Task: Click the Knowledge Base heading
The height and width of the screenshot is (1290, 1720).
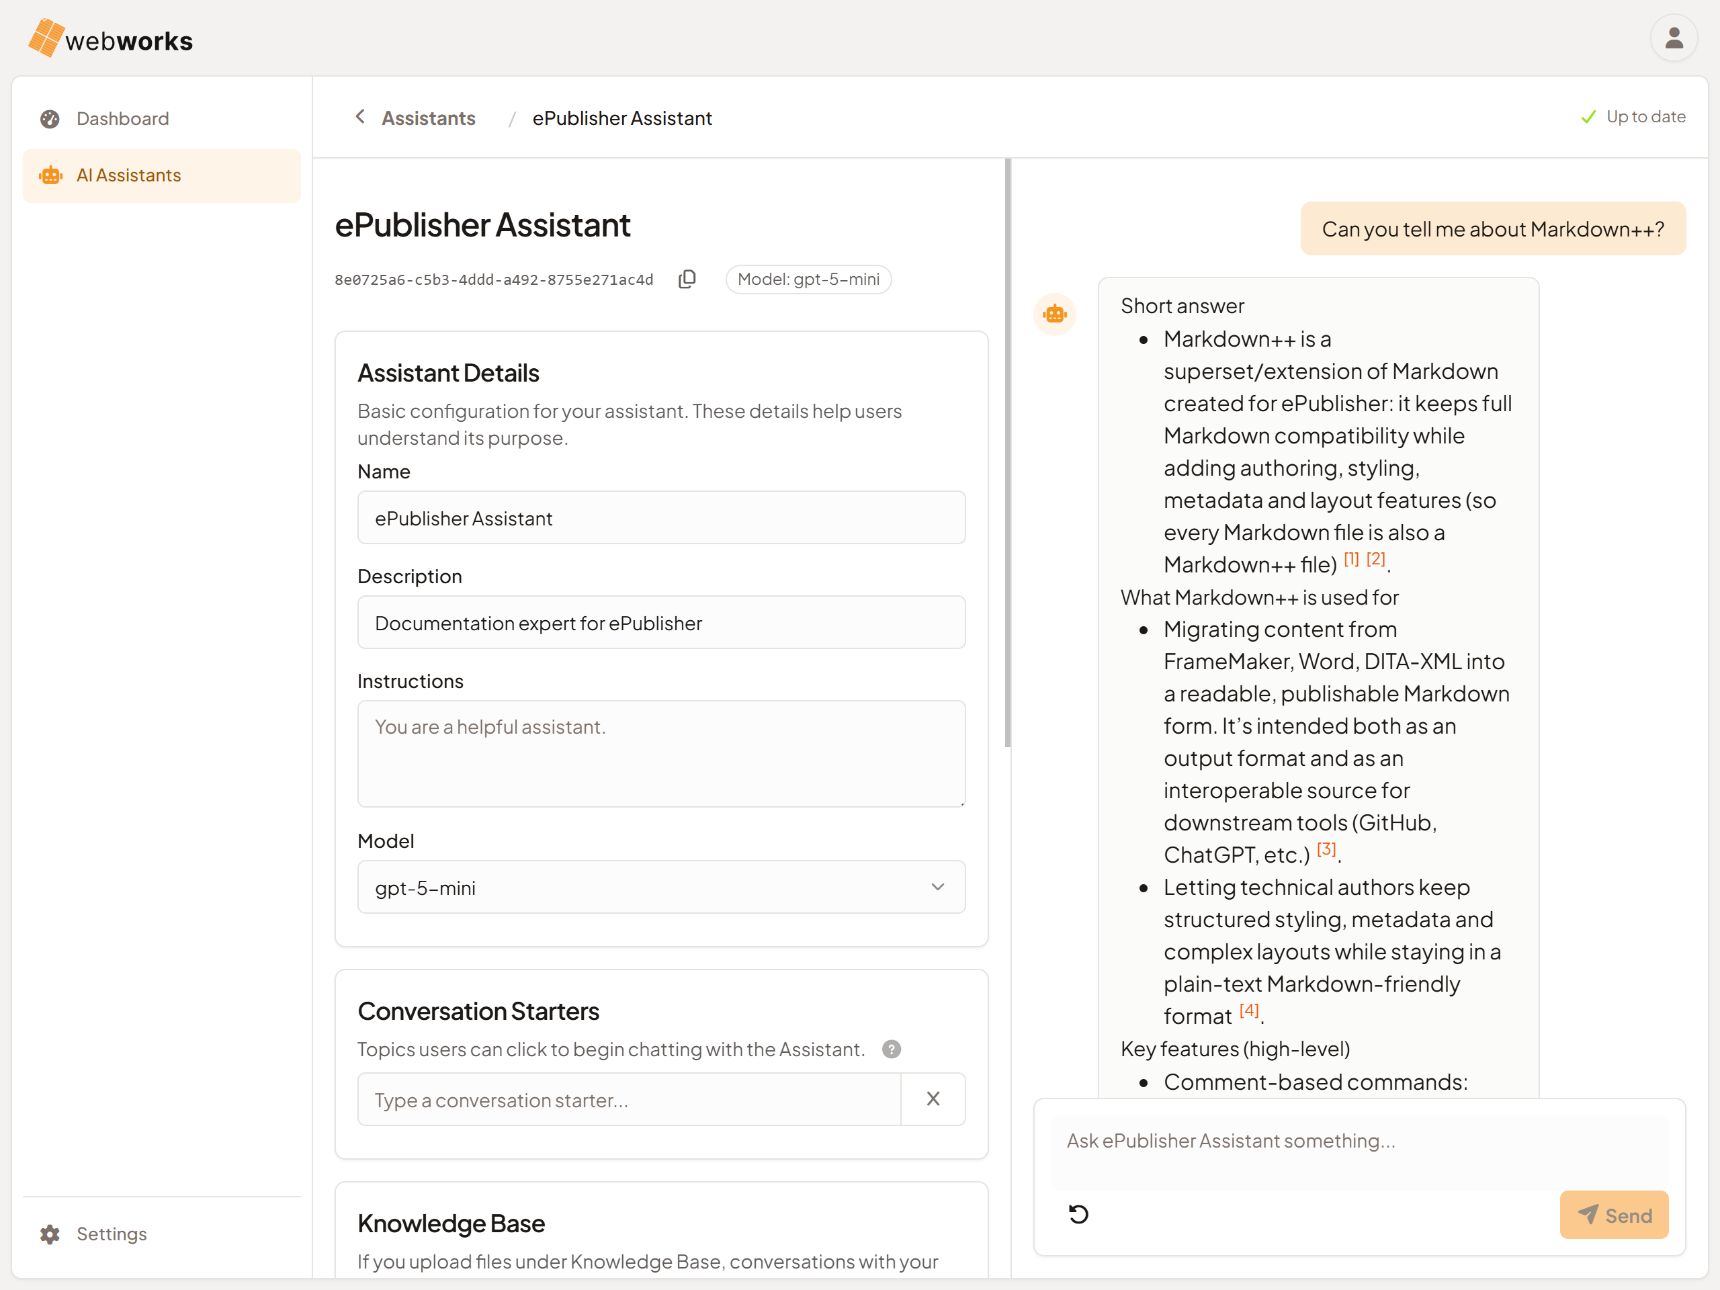Action: [451, 1224]
